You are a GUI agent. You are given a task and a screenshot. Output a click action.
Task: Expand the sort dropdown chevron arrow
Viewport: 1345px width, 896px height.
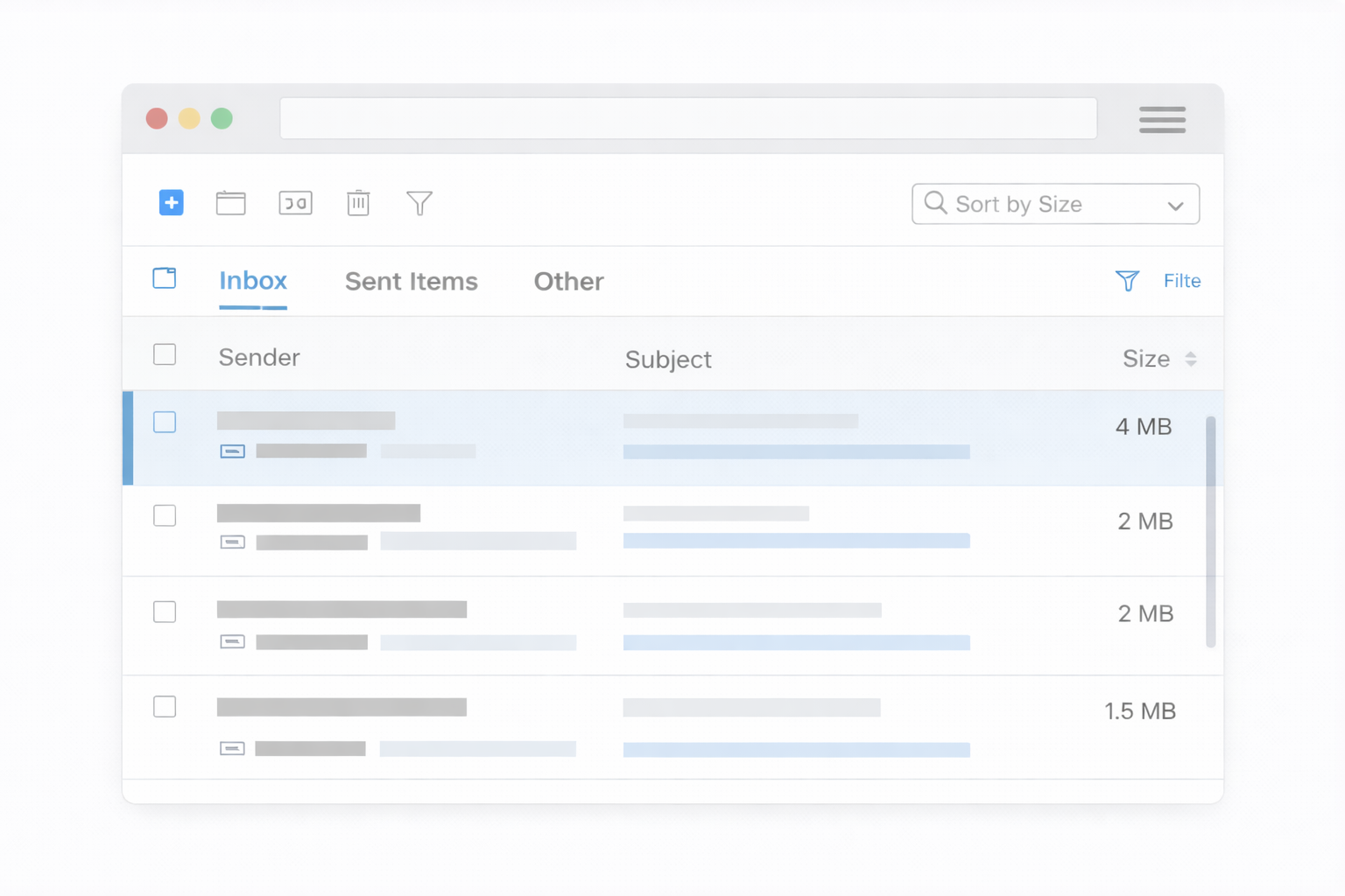point(1175,206)
